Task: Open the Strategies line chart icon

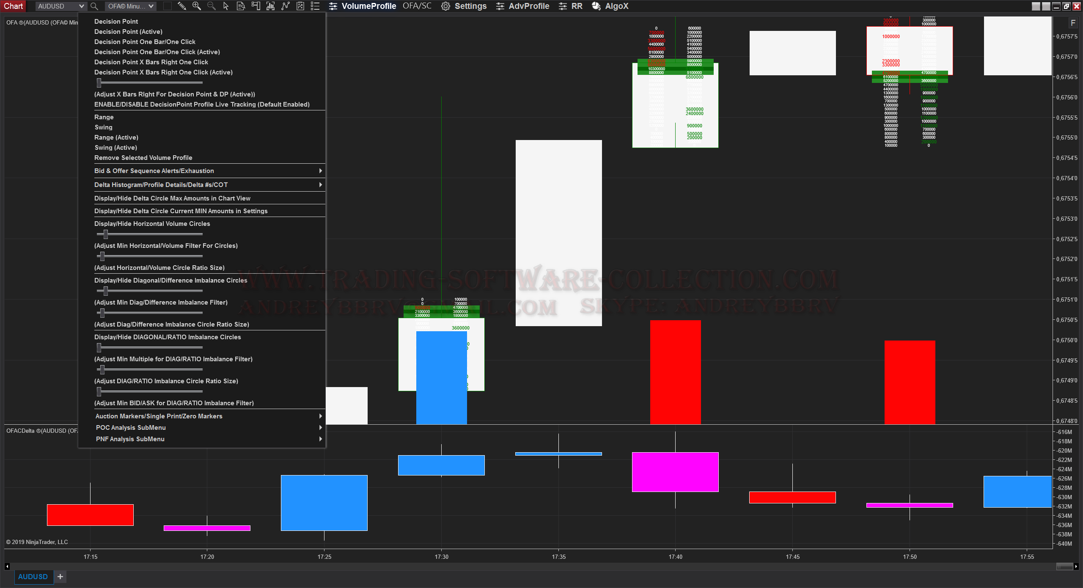Action: point(286,6)
